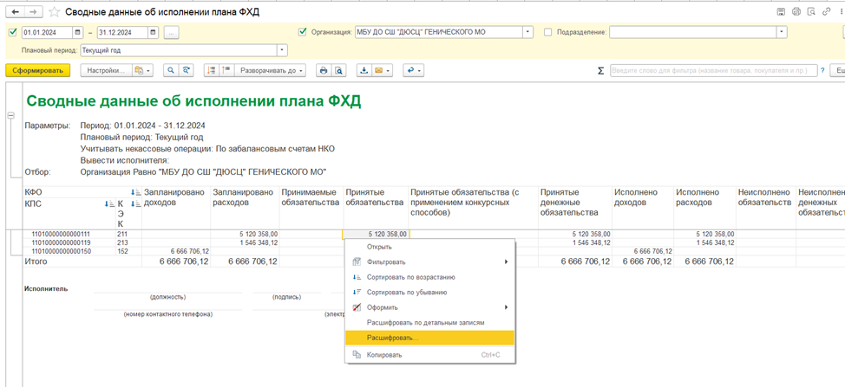Open calendar for end date 31.12.2024
The width and height of the screenshot is (845, 387).
click(x=154, y=32)
